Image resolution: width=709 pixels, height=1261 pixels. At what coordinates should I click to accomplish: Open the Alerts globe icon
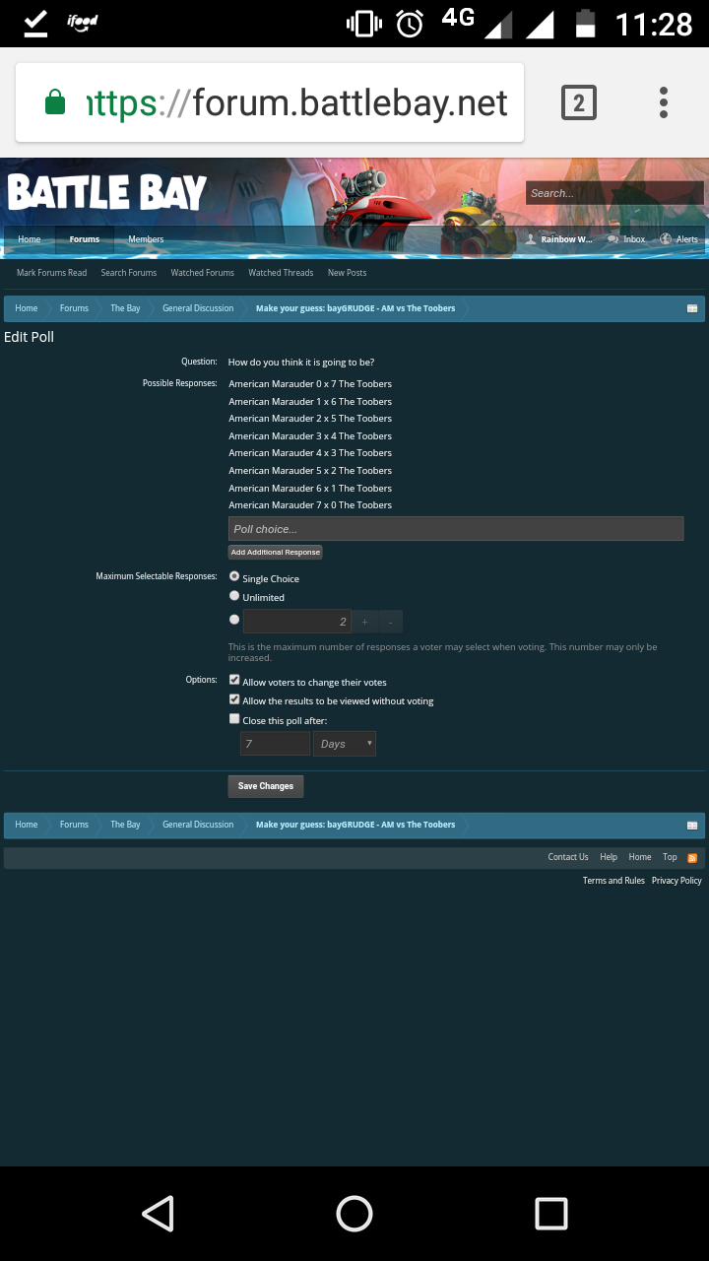tap(667, 239)
